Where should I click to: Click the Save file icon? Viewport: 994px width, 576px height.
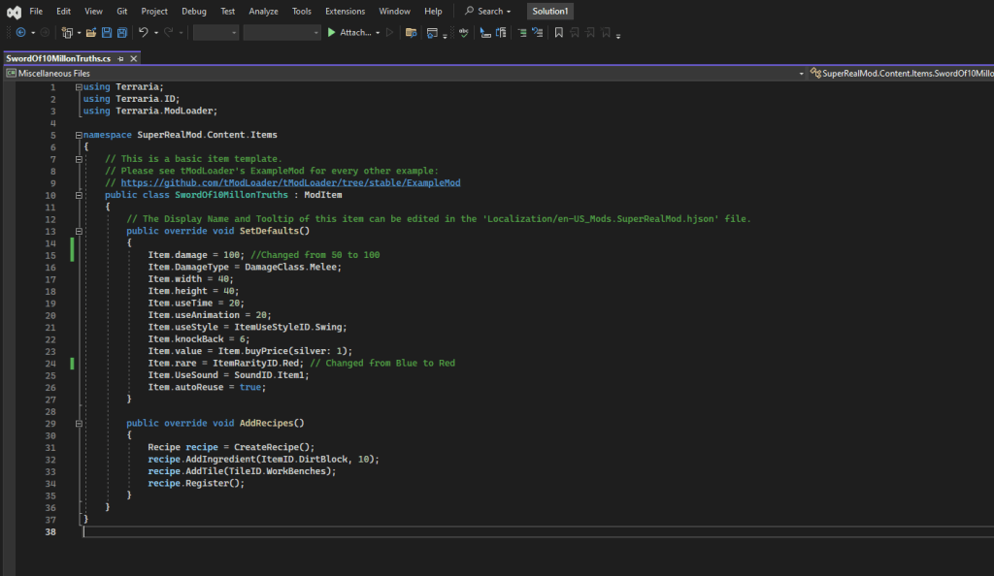pyautogui.click(x=106, y=33)
